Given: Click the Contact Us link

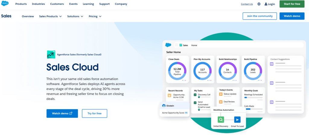Looking at the screenshot, I should pyautogui.click(x=247, y=4).
